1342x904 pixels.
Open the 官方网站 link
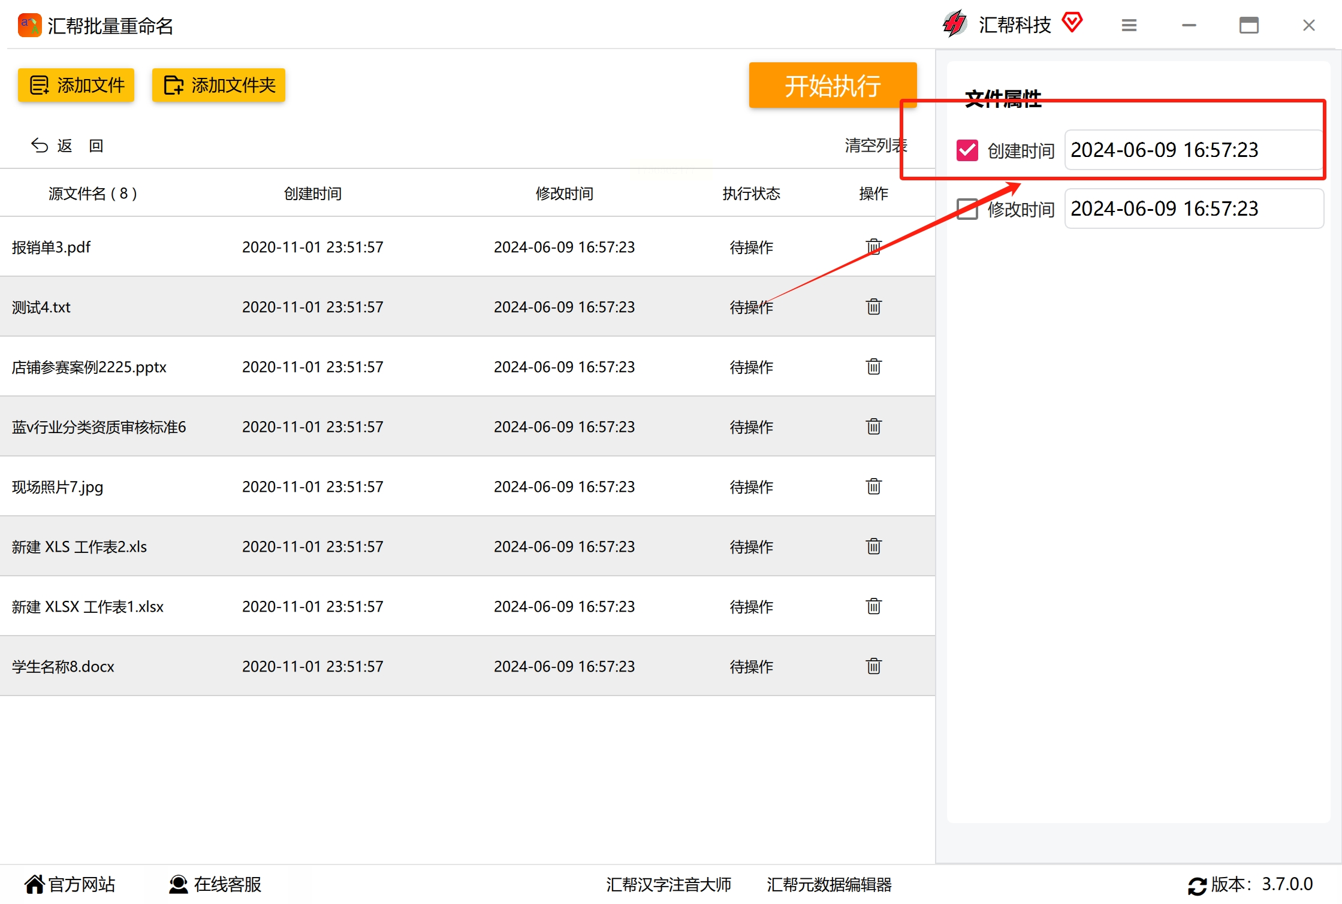click(70, 884)
